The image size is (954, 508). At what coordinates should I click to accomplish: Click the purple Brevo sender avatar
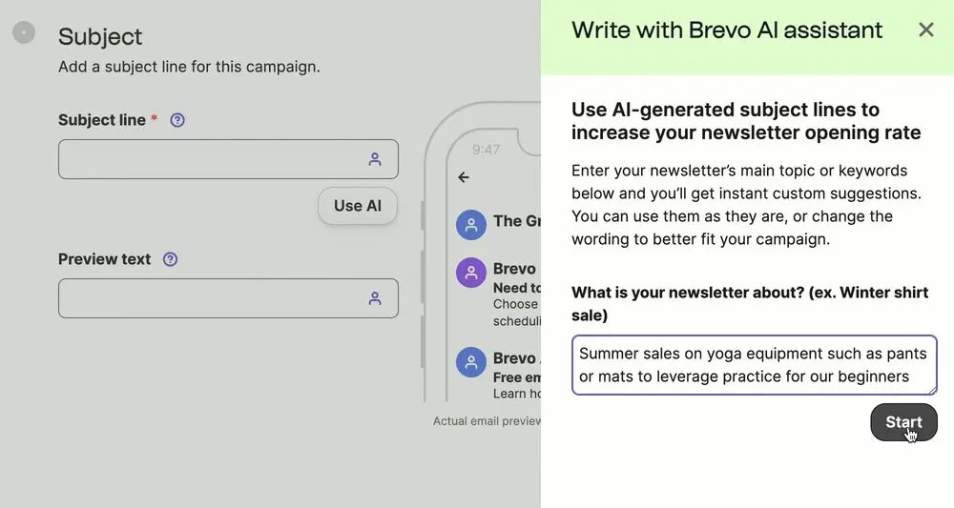pyautogui.click(x=471, y=273)
